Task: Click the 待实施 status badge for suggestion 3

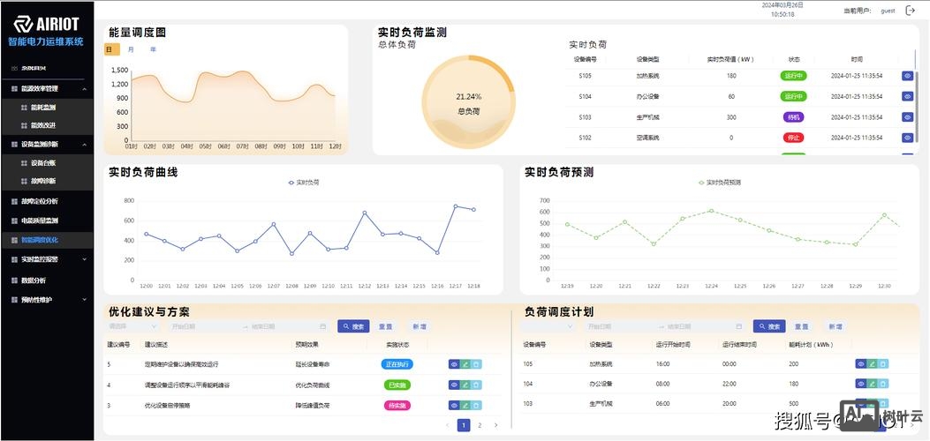Action: (x=397, y=406)
